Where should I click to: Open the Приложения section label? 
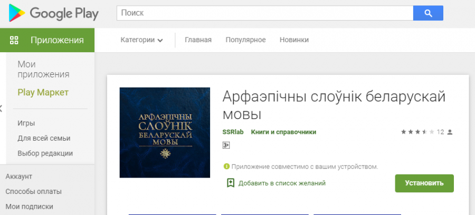pos(57,40)
